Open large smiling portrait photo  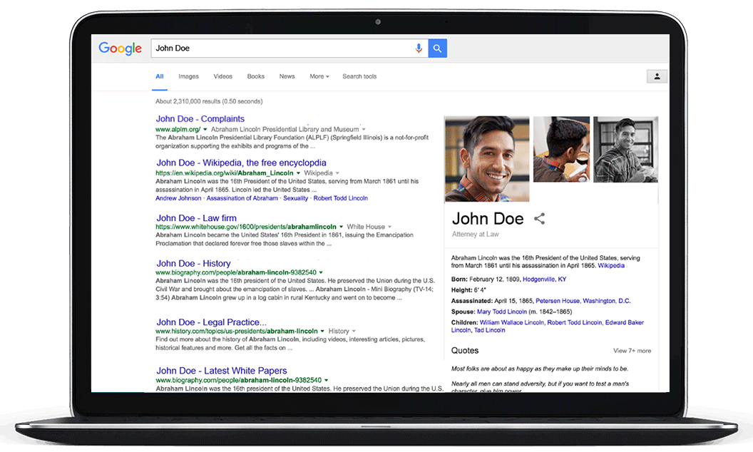pos(488,159)
